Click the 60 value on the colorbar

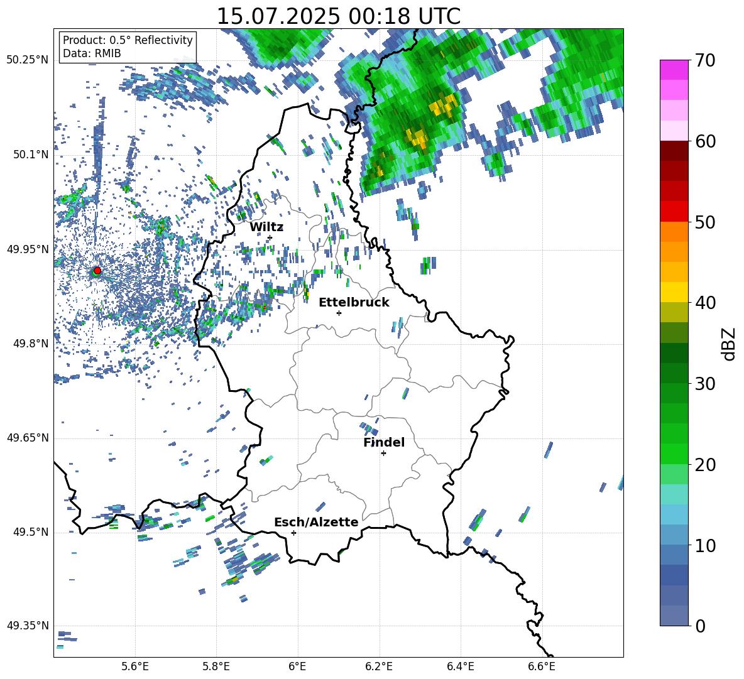705,141
